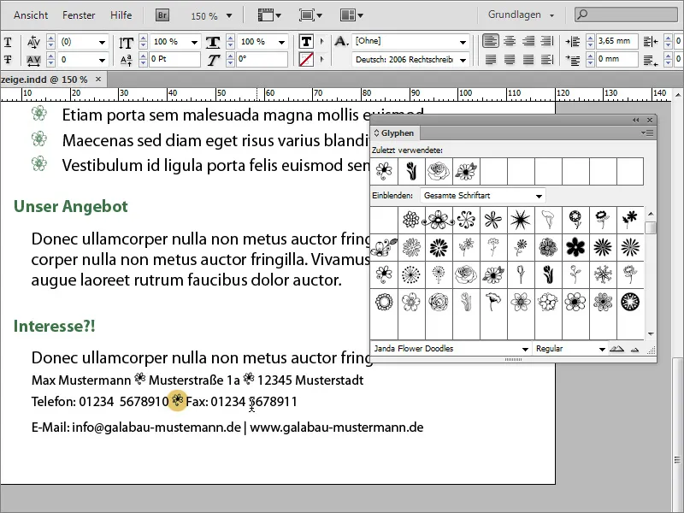Screen dimensions: 684x513
Task: Open the Hilfe menu
Action: coord(121,15)
